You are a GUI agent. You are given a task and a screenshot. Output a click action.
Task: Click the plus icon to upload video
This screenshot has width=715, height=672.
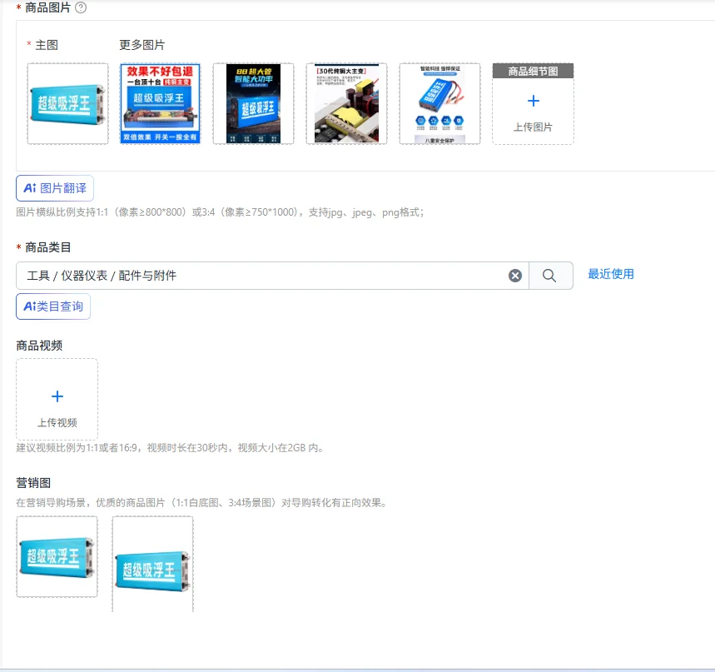coord(57,396)
